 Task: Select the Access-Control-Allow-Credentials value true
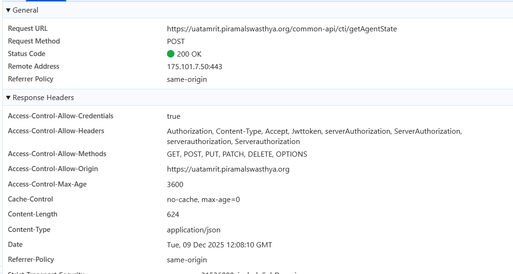click(x=173, y=116)
